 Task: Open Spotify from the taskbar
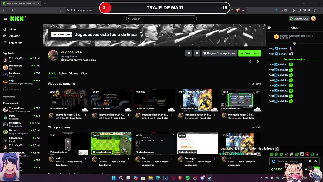(187, 178)
